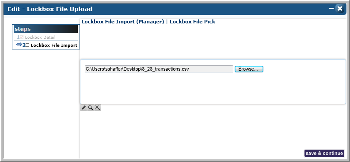The height and width of the screenshot is (162, 350).
Task: Minimize the Edit Lockbox File Upload window
Action: pos(331,9)
